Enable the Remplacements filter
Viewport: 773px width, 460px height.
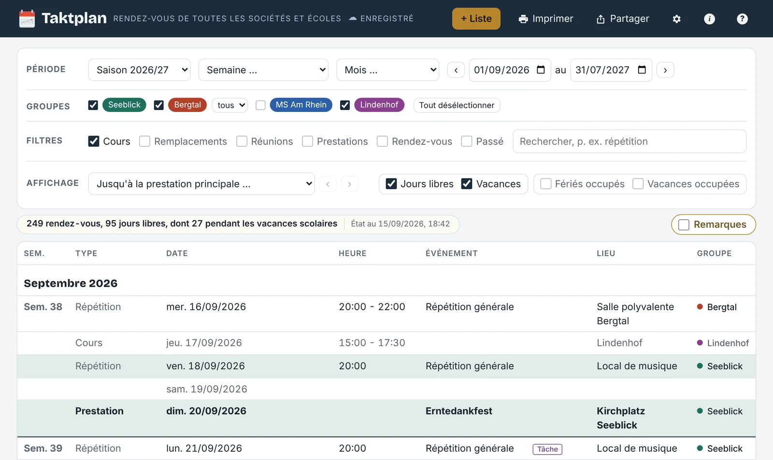click(x=144, y=141)
